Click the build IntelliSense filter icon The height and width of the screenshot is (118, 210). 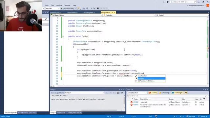(186, 93)
